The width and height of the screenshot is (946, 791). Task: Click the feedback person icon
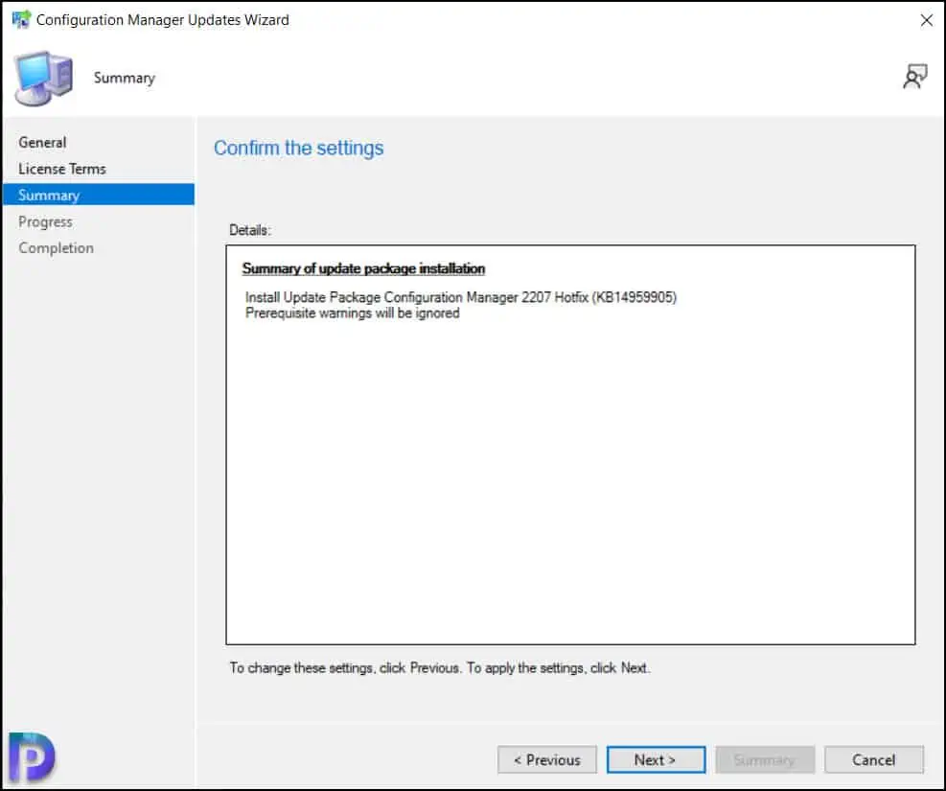(914, 77)
